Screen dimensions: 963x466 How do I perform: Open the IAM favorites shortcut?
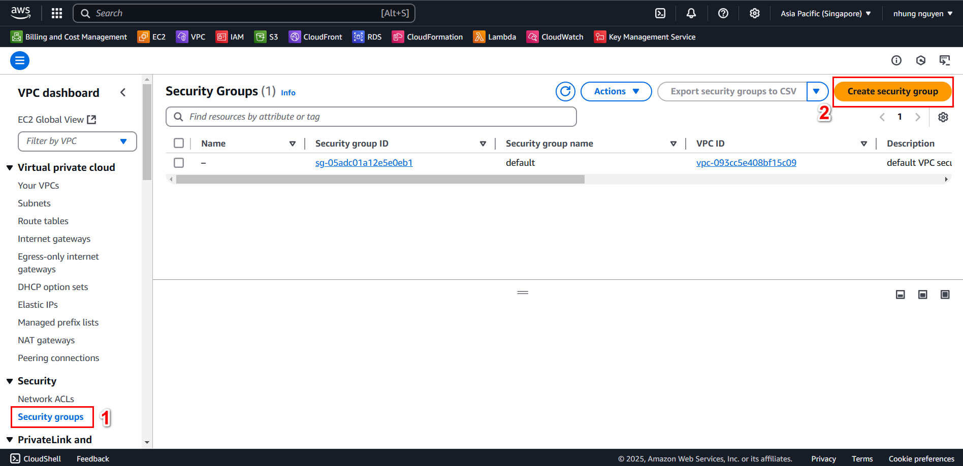230,37
